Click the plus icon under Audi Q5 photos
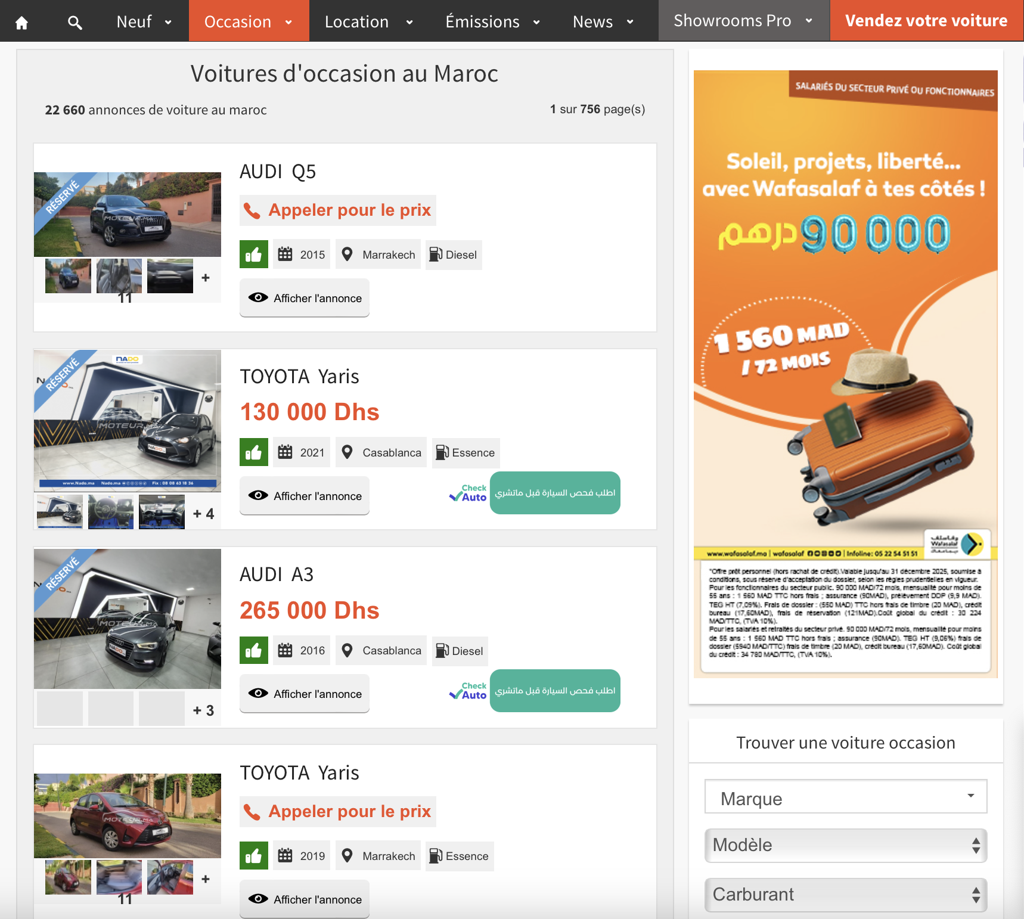The width and height of the screenshot is (1024, 919). pos(206,278)
